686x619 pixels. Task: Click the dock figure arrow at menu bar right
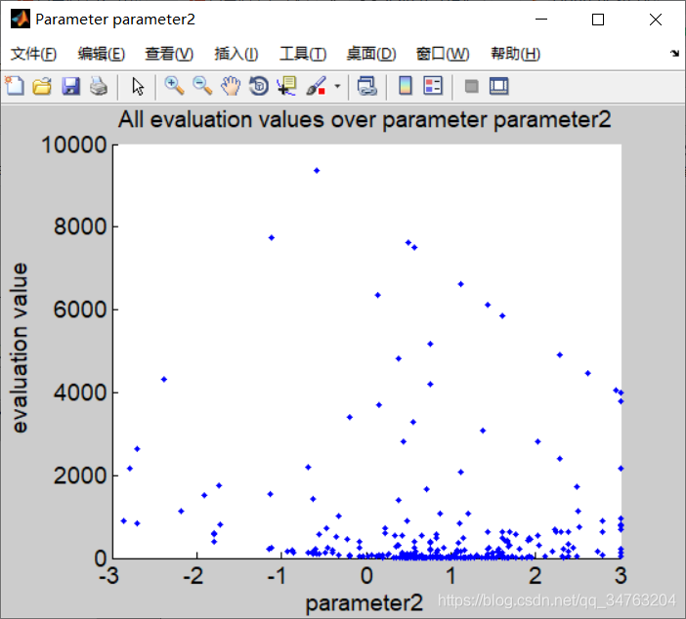(674, 54)
